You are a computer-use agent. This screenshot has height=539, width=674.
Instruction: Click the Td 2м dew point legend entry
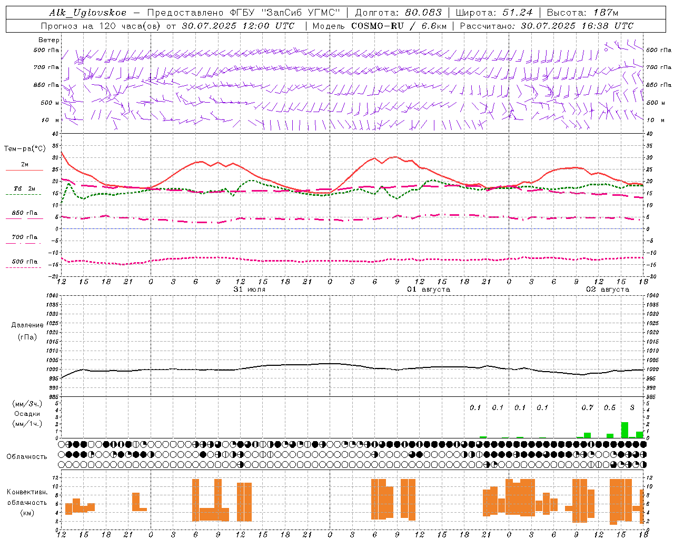point(24,188)
